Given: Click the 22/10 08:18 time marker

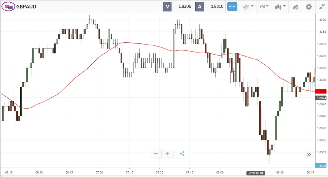Looking at the screenshot, I should tap(256, 173).
